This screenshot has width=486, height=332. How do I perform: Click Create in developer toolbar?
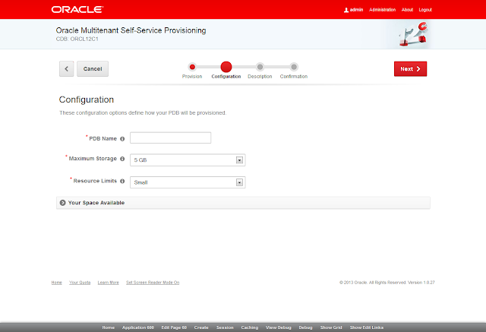(201, 327)
